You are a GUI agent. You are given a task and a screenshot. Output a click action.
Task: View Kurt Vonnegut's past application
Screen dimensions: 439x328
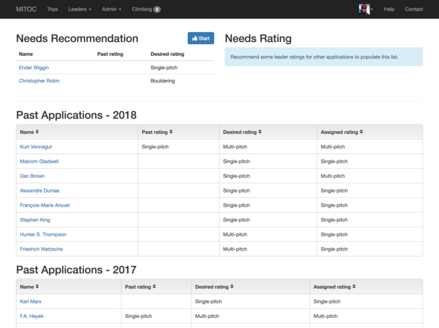[36, 147]
